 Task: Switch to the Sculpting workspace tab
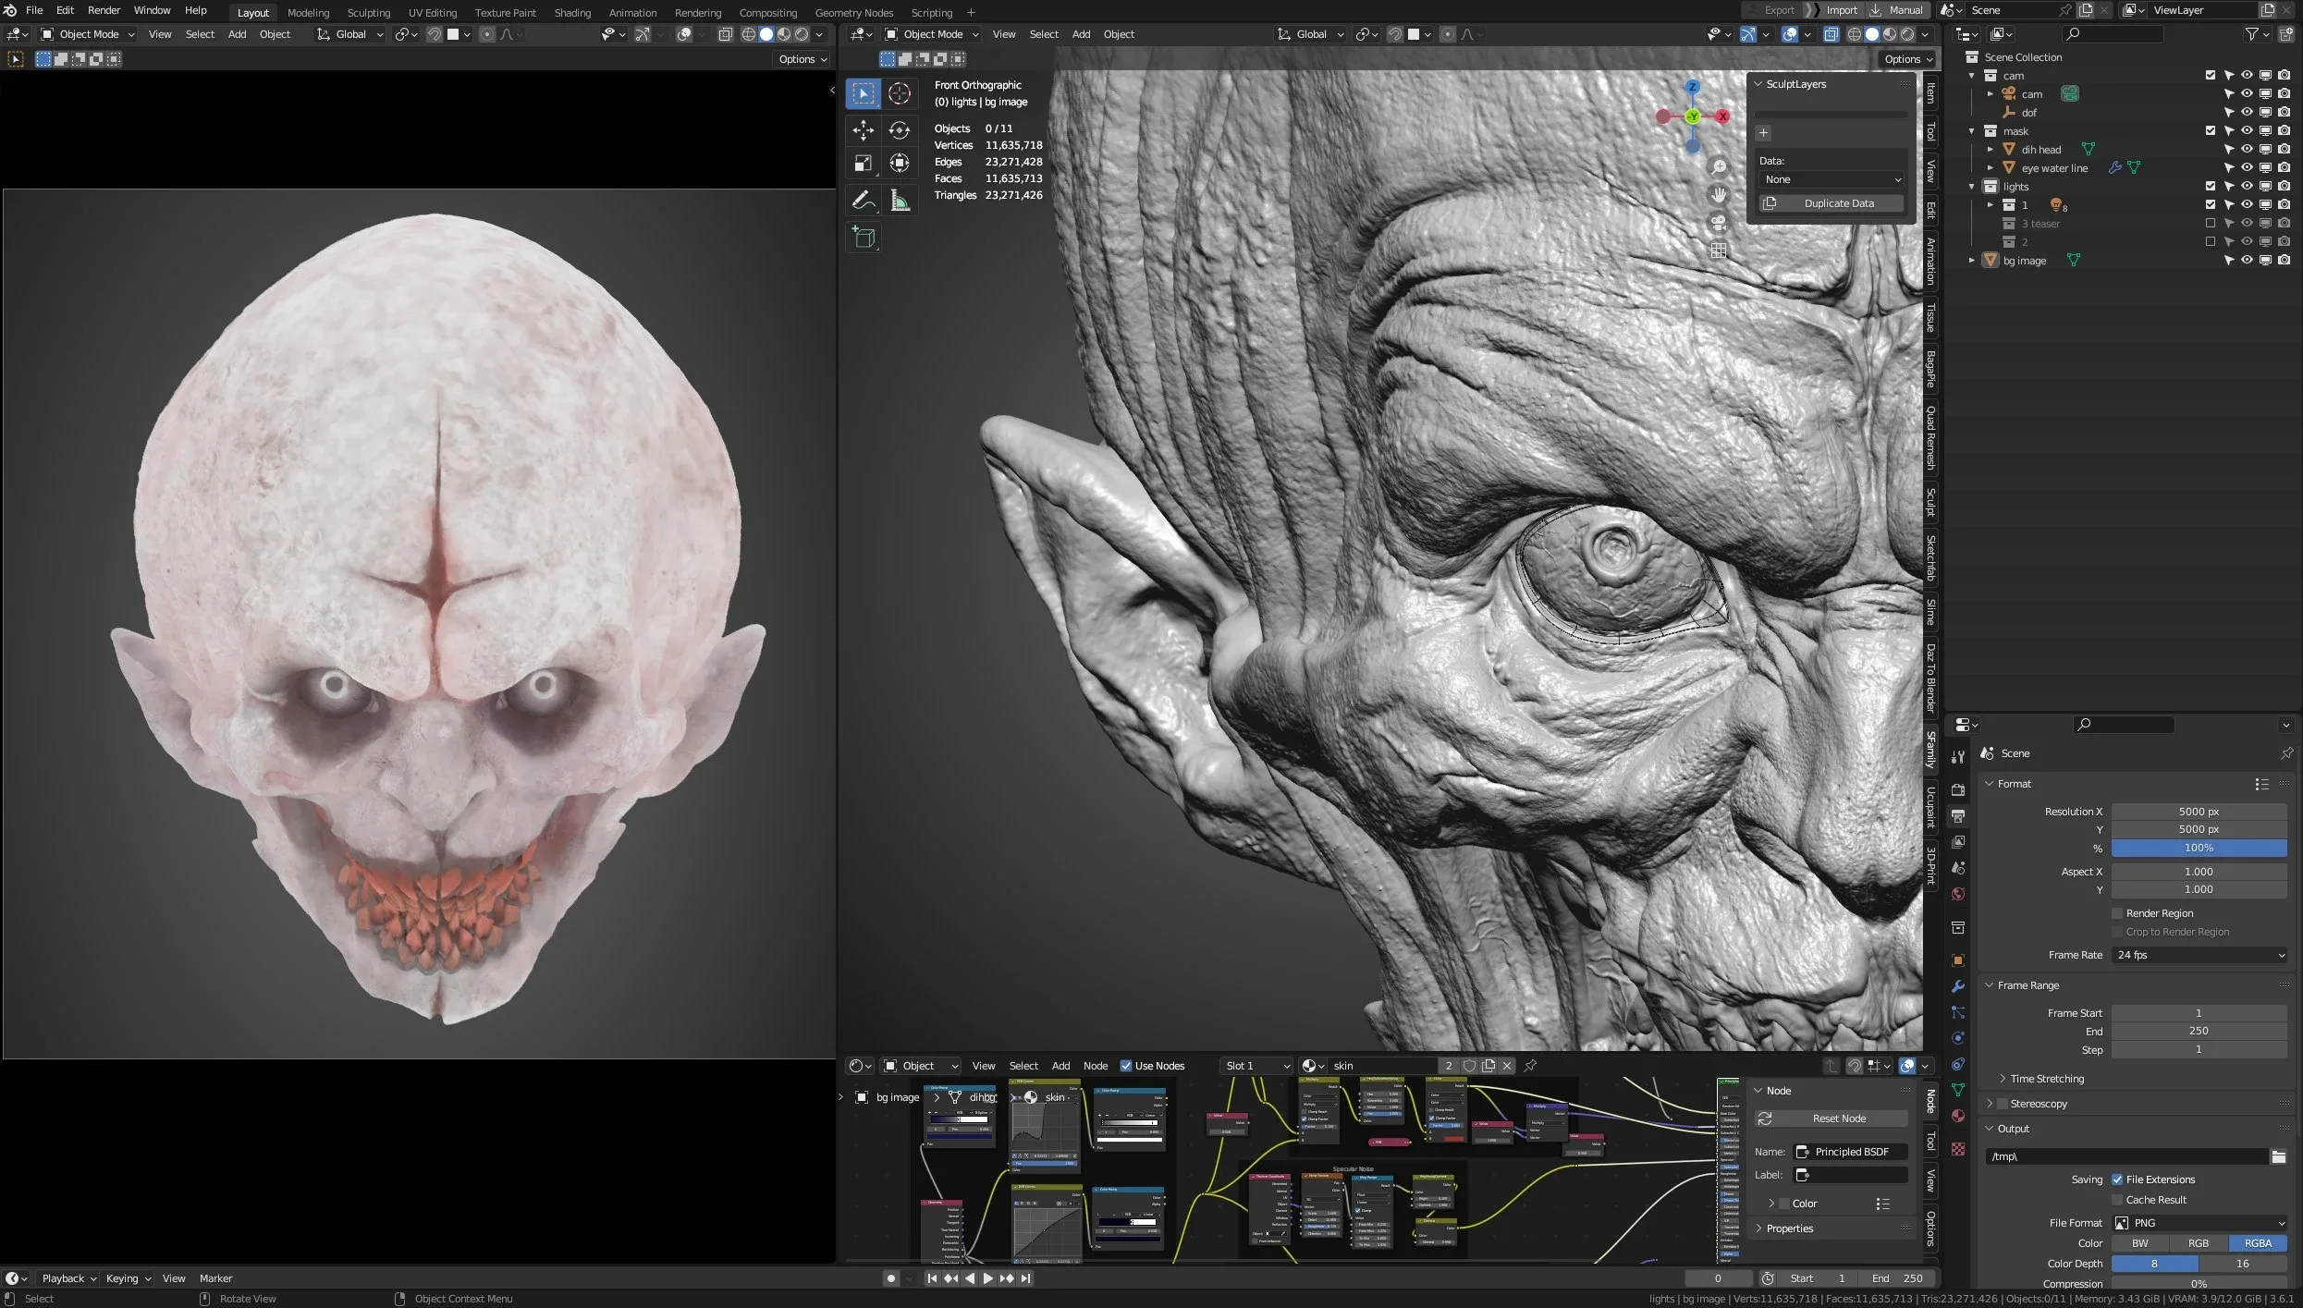(x=368, y=13)
